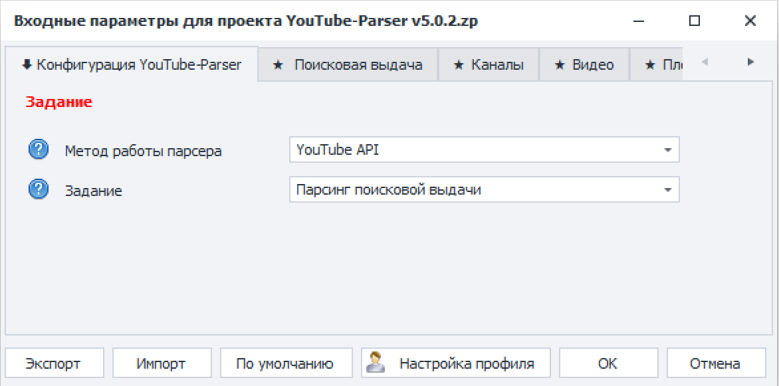The image size is (779, 386).
Task: Expand the 'YouTube API' method dropdown
Action: (x=668, y=150)
